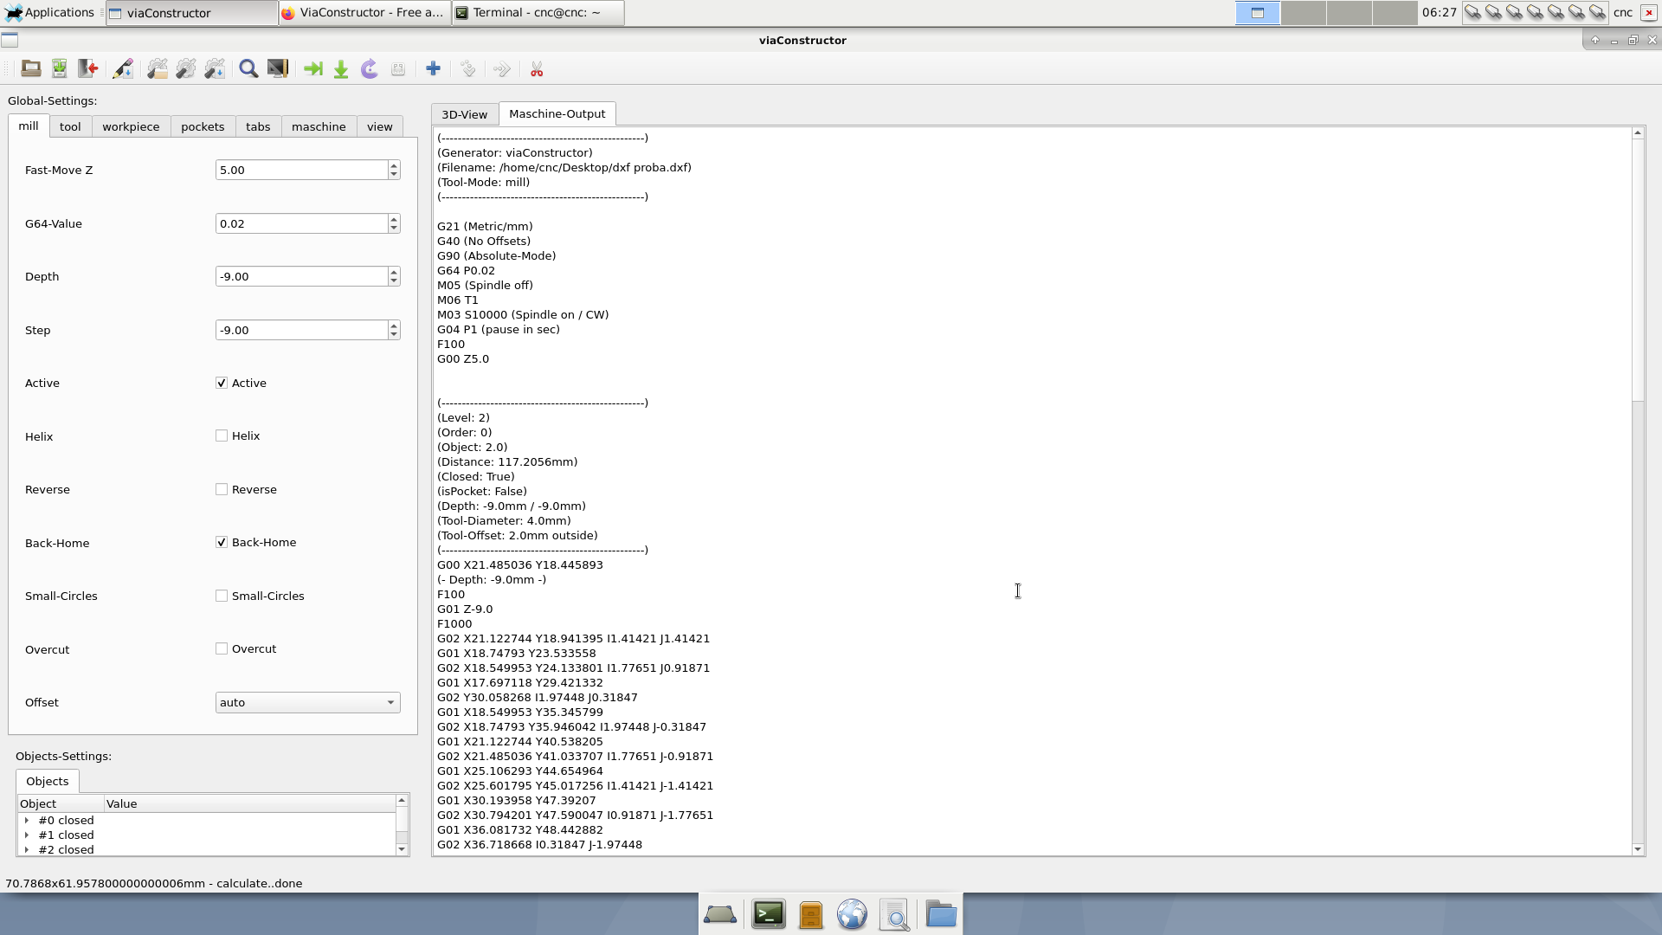Switch to the maschine tab
1662x935 pixels.
point(319,126)
